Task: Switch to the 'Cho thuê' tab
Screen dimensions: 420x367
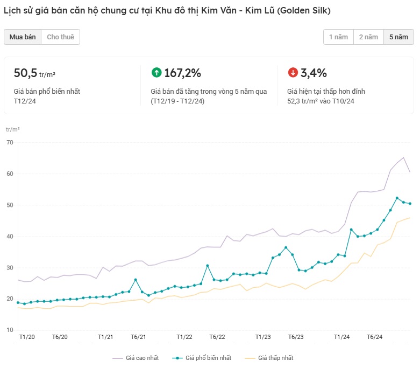Action: (x=60, y=37)
